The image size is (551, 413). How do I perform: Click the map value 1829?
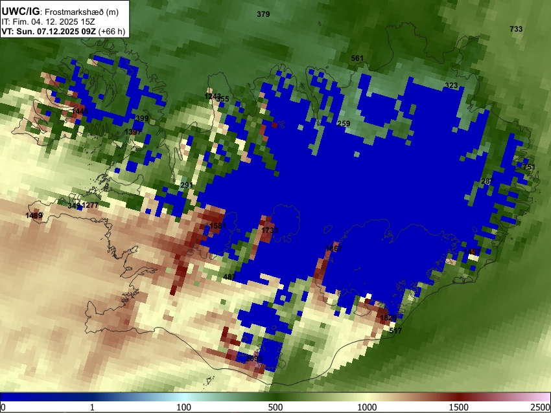[388, 318]
